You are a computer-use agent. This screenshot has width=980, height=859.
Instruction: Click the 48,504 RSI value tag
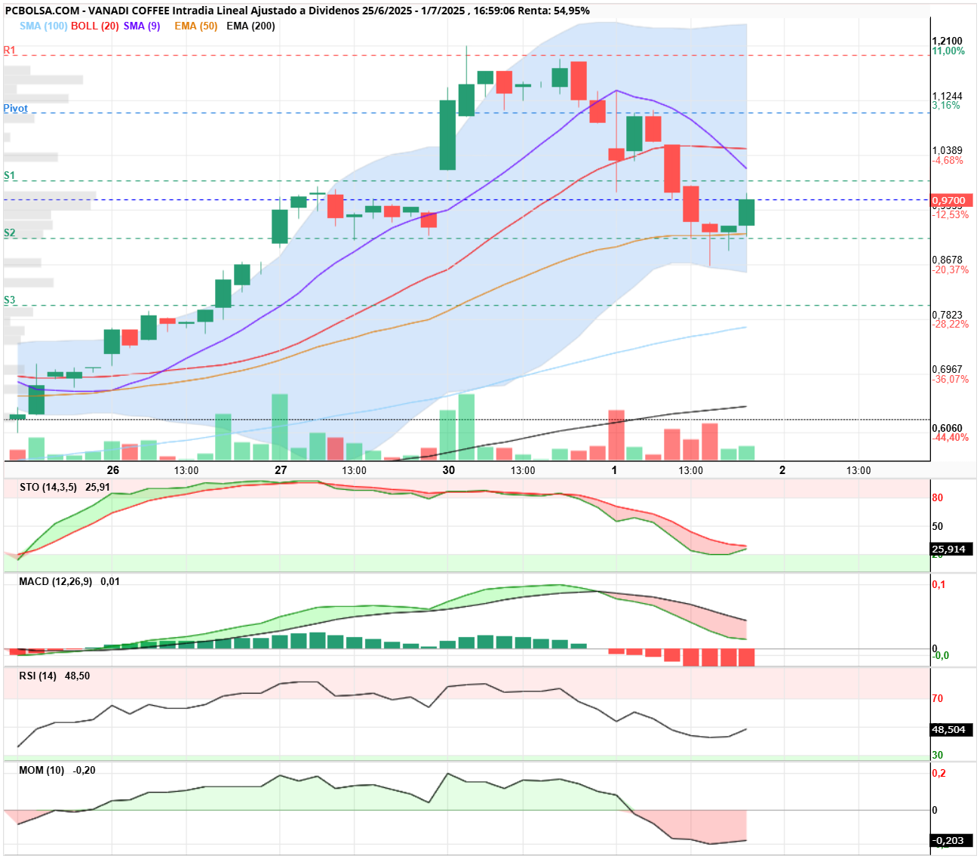pyautogui.click(x=951, y=730)
